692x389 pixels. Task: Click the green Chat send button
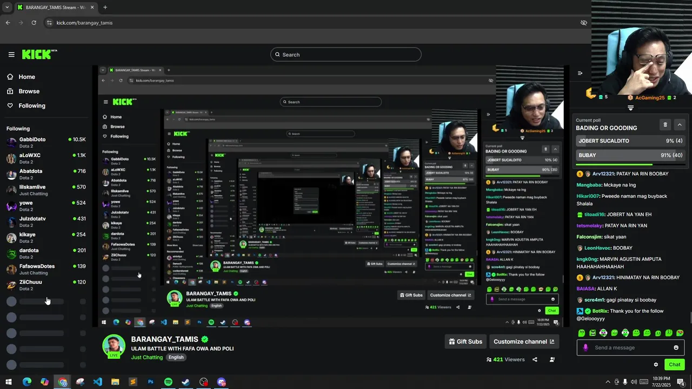(x=674, y=365)
